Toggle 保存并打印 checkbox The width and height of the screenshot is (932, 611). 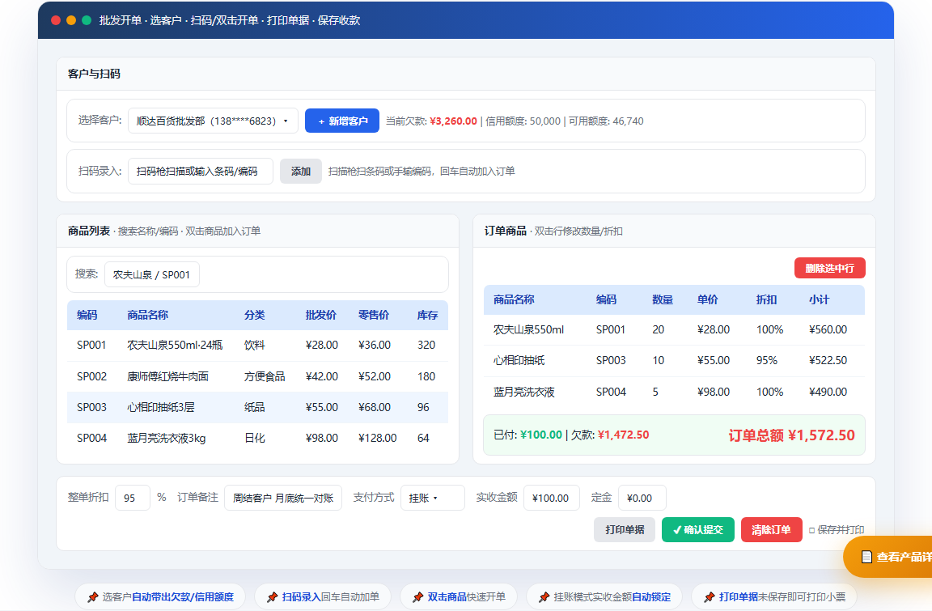[x=812, y=530]
